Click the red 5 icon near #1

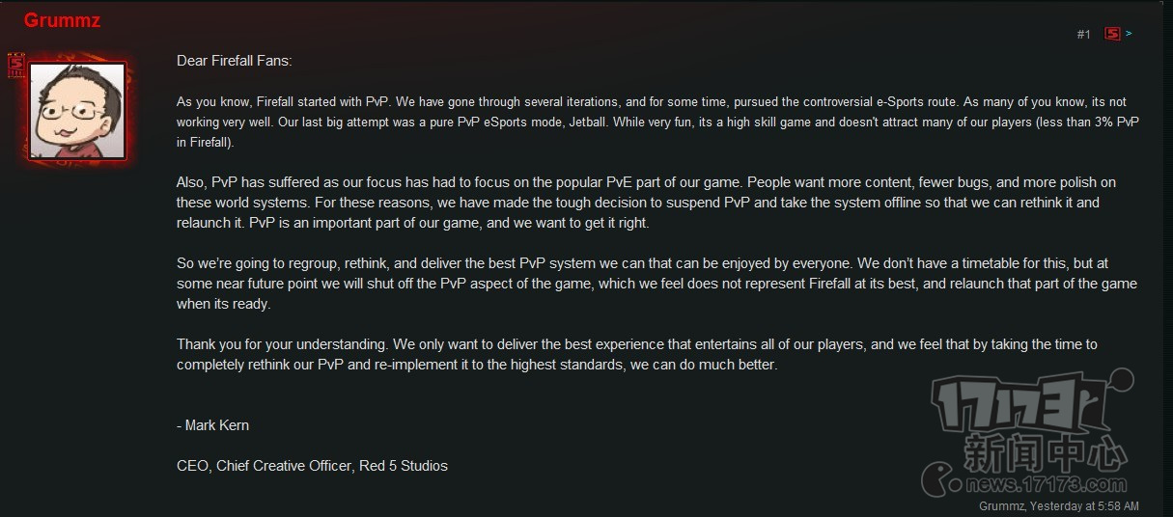[x=1112, y=34]
